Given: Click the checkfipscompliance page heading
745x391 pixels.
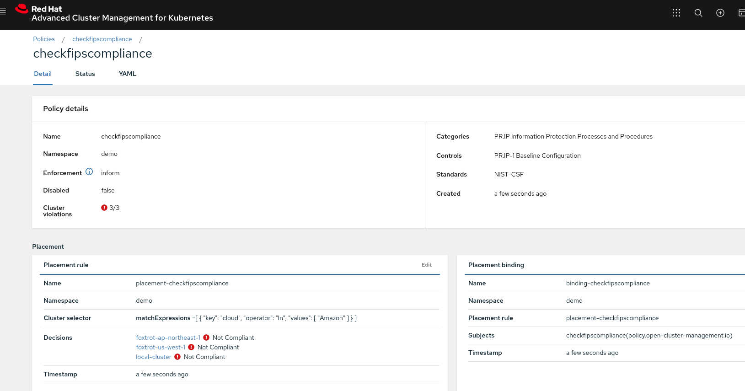Looking at the screenshot, I should coord(92,54).
